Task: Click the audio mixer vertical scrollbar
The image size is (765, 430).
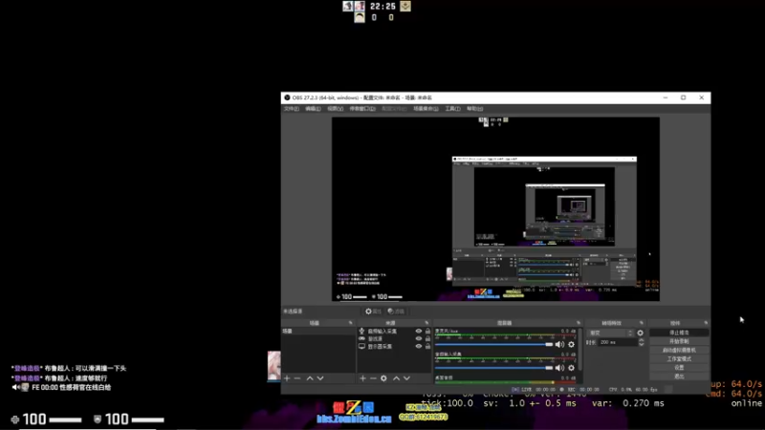Action: pyautogui.click(x=580, y=349)
